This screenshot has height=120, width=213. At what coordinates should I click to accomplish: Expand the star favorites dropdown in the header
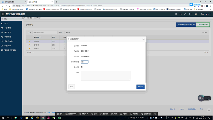coord(190,14)
